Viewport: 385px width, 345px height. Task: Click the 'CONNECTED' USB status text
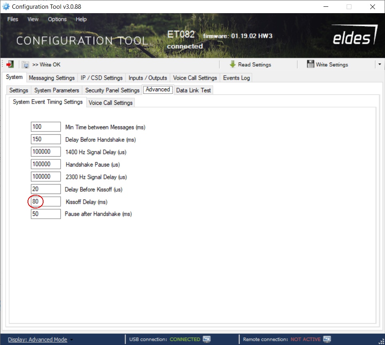coord(185,339)
